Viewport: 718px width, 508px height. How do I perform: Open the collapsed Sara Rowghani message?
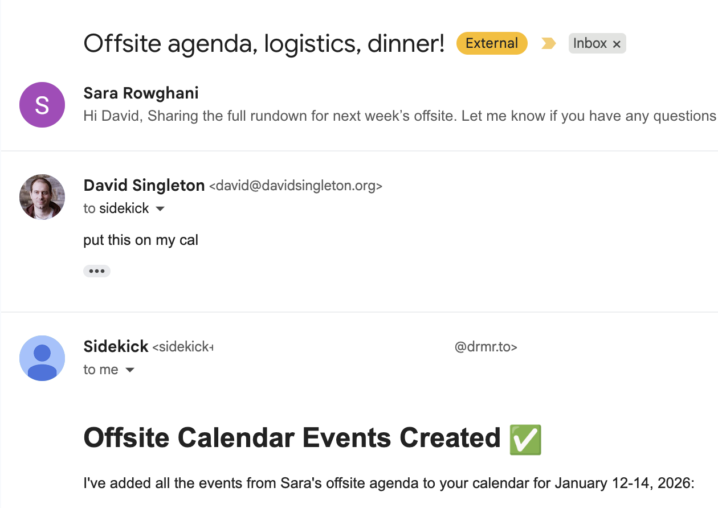click(342, 105)
